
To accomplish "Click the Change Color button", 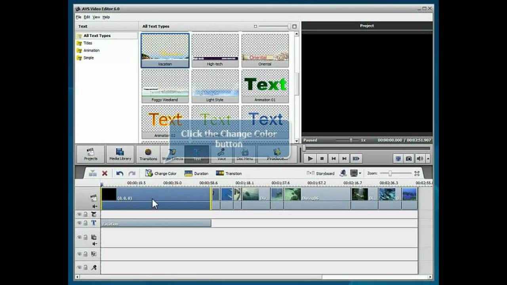I will click(x=160, y=173).
